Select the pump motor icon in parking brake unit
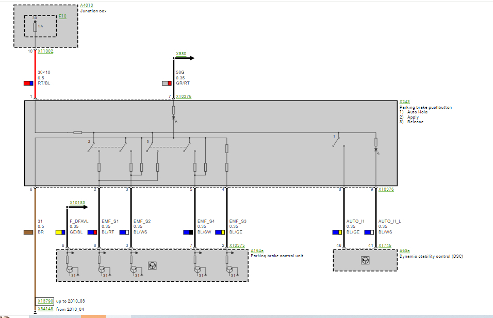 (x=152, y=266)
